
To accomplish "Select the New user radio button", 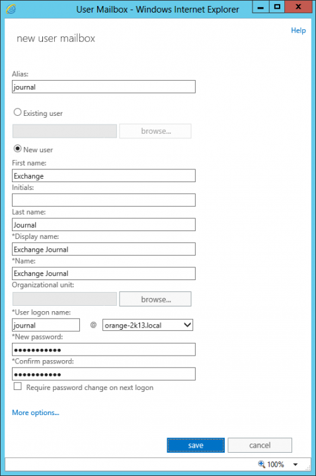I will [x=18, y=149].
